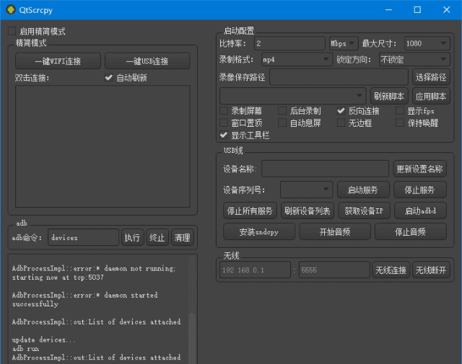462x364 pixels.
Task: Click the 启动服务 button
Action: click(x=363, y=190)
